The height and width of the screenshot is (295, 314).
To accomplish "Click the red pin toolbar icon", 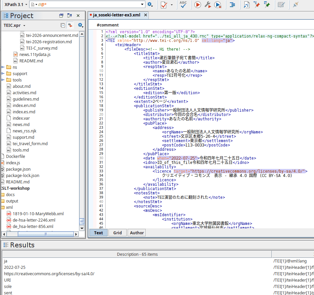I will 257,4.
